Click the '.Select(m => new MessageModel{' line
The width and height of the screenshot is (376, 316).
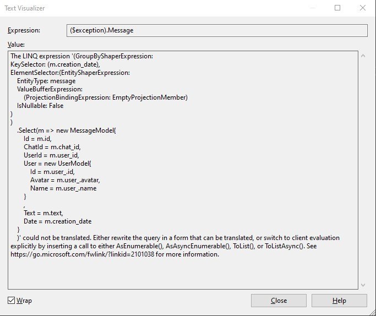pos(67,130)
